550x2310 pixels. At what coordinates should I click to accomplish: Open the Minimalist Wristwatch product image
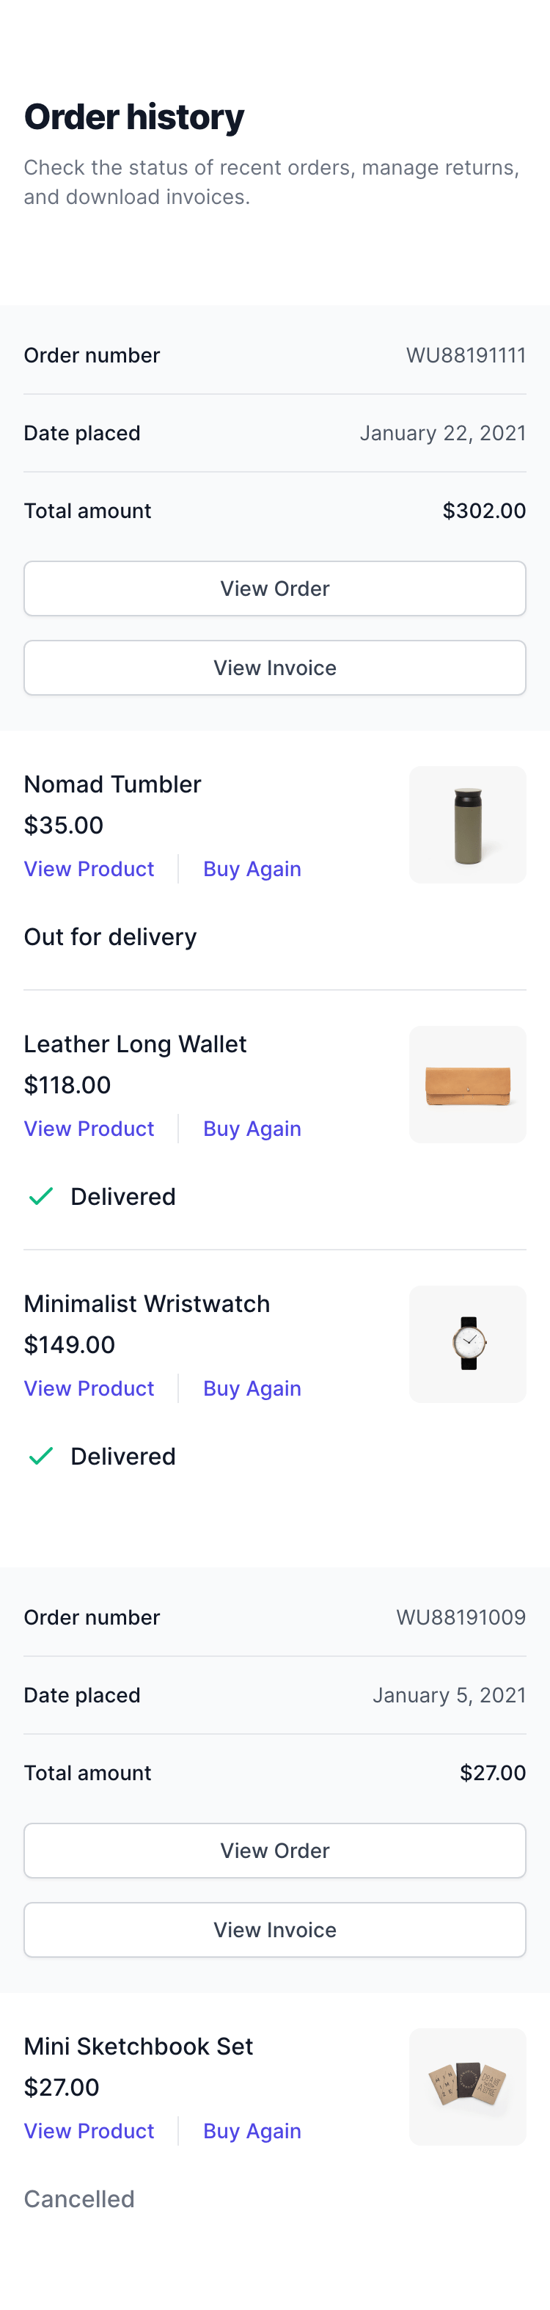pos(468,1344)
